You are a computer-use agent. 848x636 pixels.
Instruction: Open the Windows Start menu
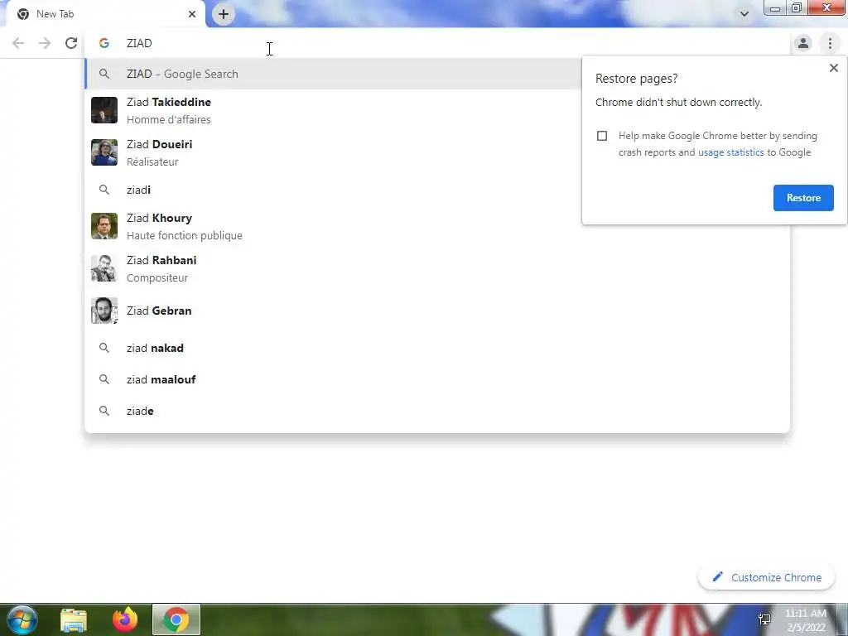22,619
